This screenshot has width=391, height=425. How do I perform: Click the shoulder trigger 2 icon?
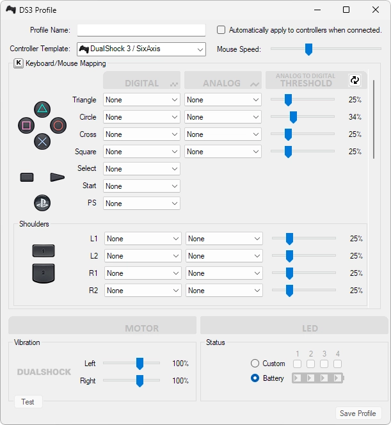point(44,273)
